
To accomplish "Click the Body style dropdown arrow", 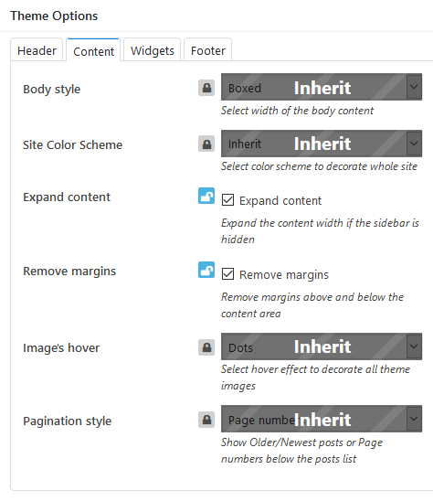I will click(414, 87).
